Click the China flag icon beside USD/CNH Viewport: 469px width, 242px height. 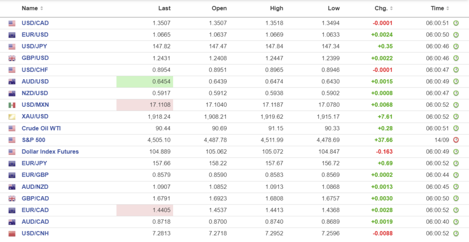[12, 234]
